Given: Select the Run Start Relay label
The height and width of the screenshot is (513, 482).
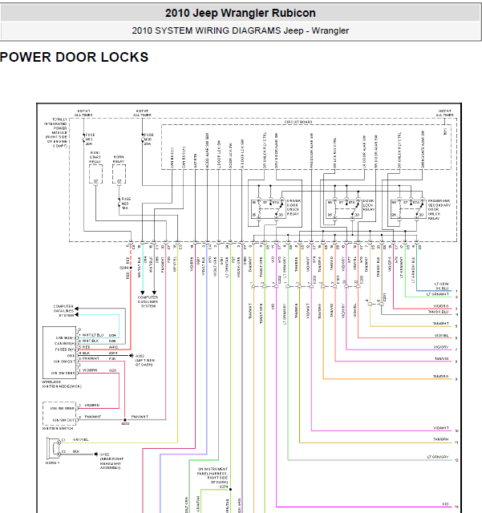Looking at the screenshot, I should click(95, 157).
